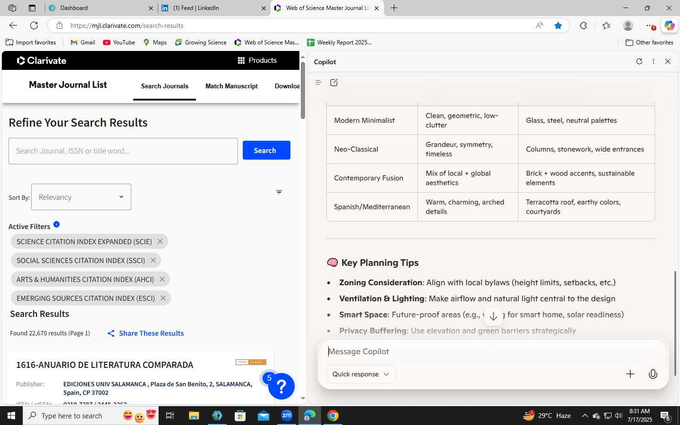Click the filter icon beside Sort By
680x425 pixels.
click(x=279, y=192)
